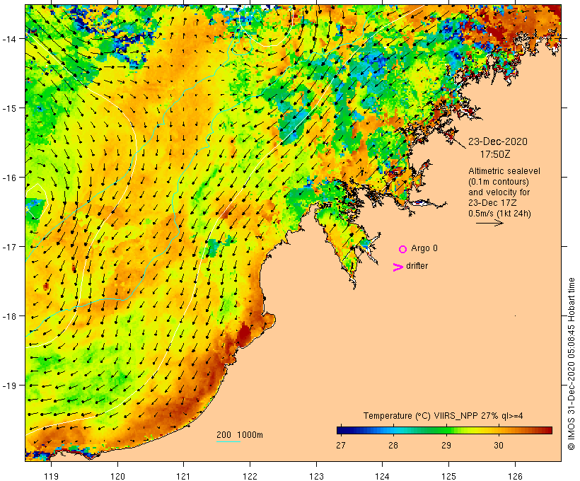The image size is (580, 481).
Task: Click longitude label 126
Action: 515,476
